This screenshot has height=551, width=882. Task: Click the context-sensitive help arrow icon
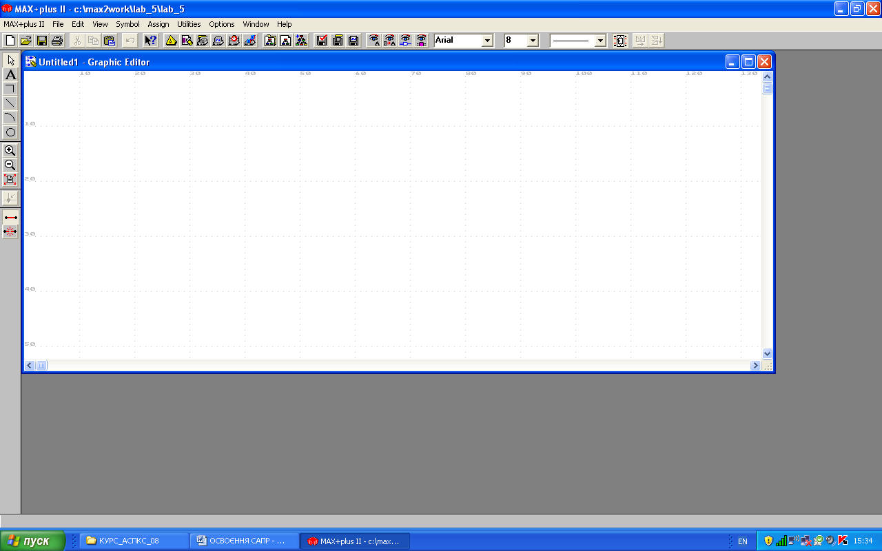pos(150,41)
